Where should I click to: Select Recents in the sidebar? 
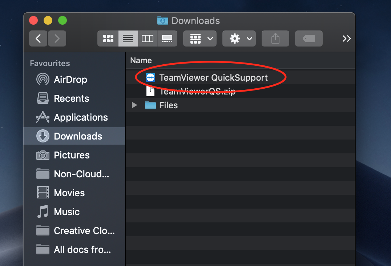tap(71, 98)
